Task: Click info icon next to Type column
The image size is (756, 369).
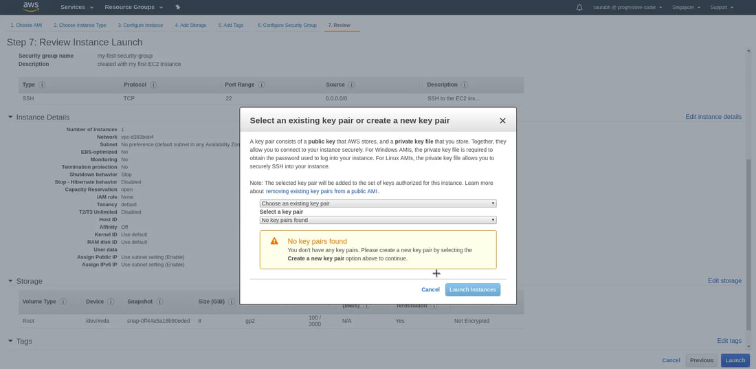Action: point(42,85)
